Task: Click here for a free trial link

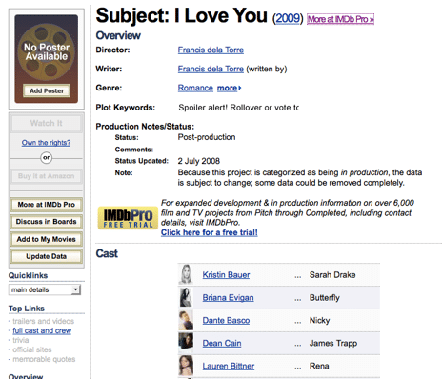Action: [210, 232]
